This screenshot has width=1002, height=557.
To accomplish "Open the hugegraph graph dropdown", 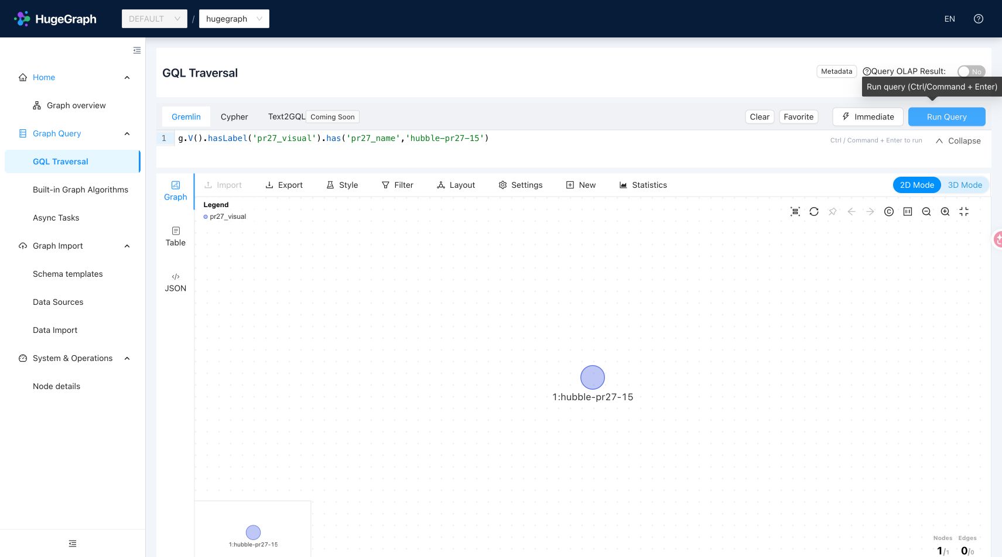I will pyautogui.click(x=234, y=19).
